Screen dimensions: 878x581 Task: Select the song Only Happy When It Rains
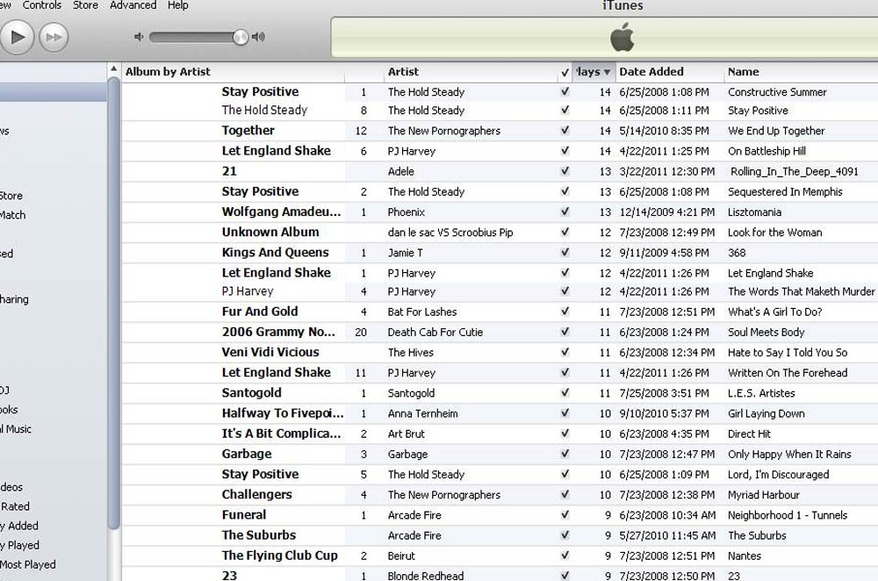(x=789, y=454)
